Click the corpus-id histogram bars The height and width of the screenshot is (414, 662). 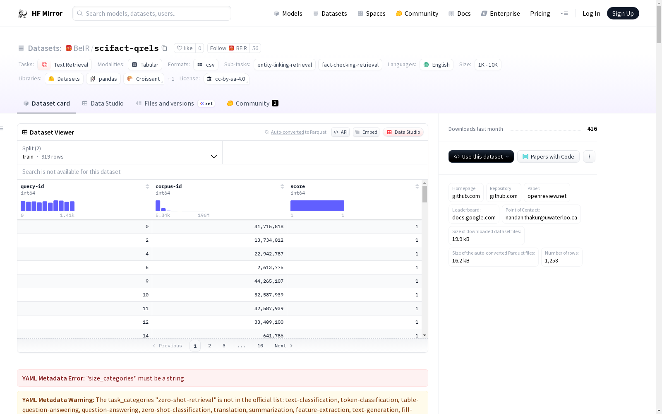(x=182, y=206)
